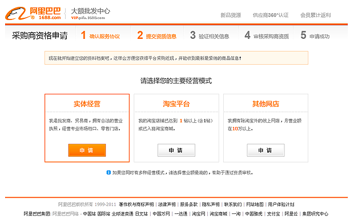The height and width of the screenshot is (223, 354).
Task: Open the 阿里云 footer link
Action: click(291, 214)
